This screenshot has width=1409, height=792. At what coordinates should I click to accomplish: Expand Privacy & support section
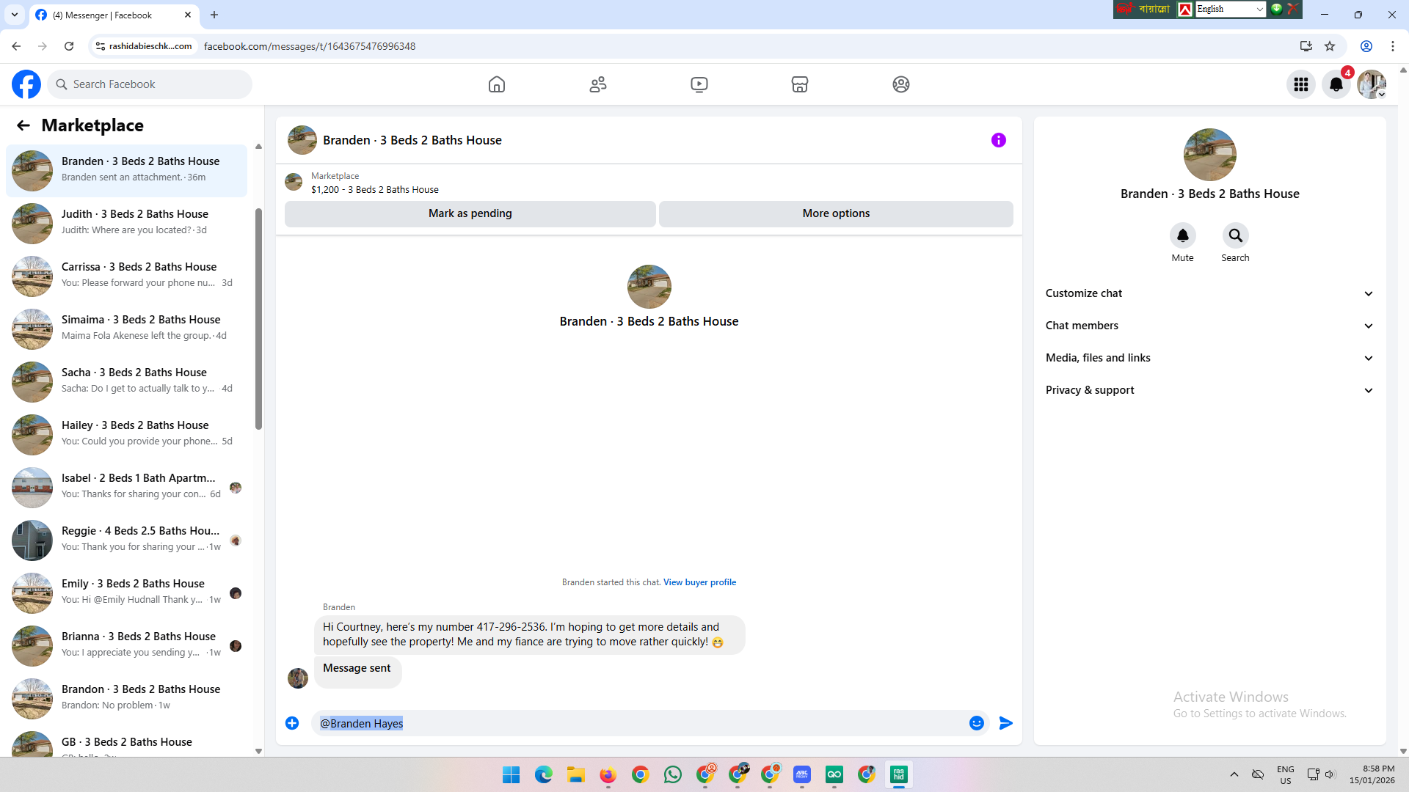[1209, 390]
